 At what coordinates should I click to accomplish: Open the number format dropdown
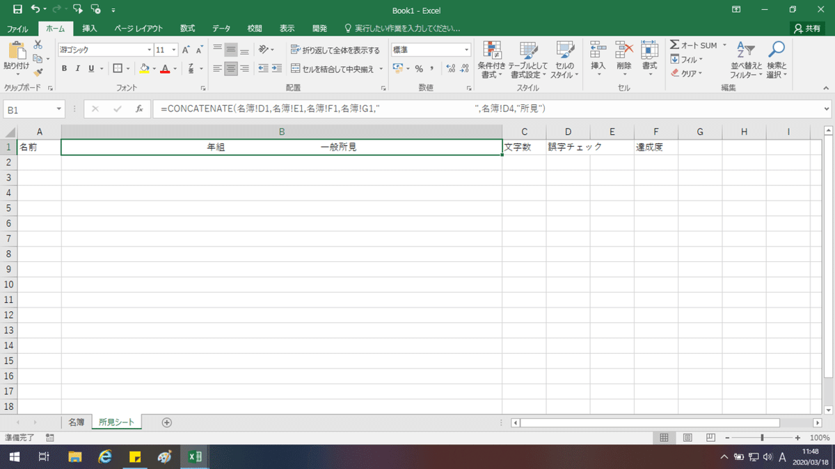[x=468, y=50]
